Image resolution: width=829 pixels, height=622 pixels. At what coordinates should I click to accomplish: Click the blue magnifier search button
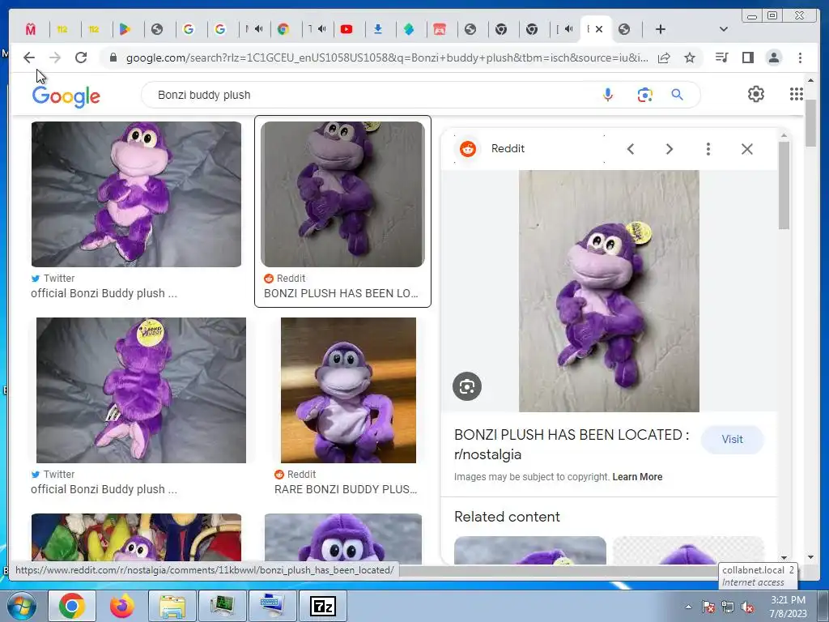(678, 95)
